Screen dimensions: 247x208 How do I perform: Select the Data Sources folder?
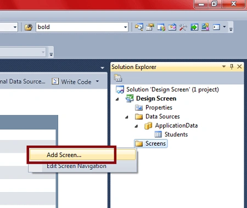(x=162, y=117)
